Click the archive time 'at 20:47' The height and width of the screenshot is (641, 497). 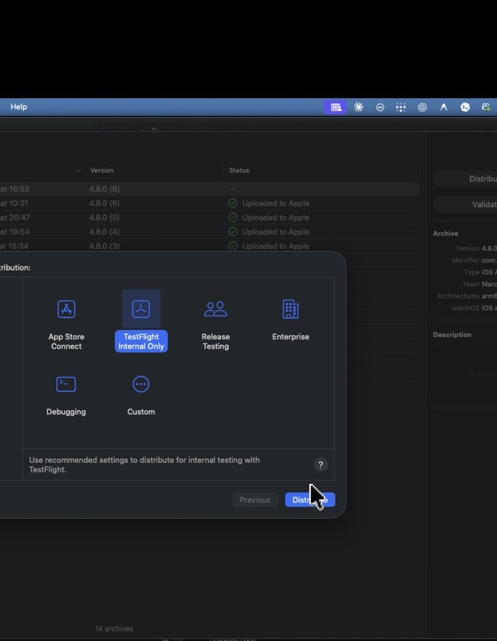point(14,217)
